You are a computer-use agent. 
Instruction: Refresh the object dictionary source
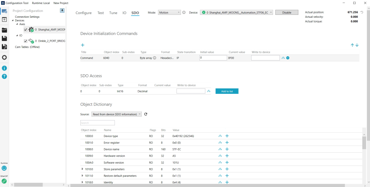pos(146,114)
